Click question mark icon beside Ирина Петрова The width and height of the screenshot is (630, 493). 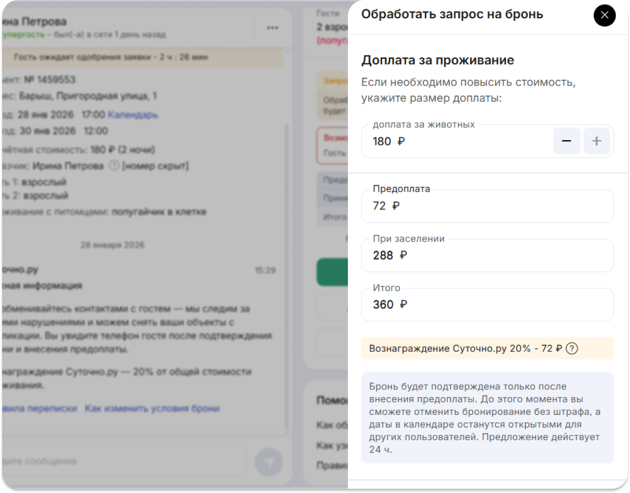point(113,166)
